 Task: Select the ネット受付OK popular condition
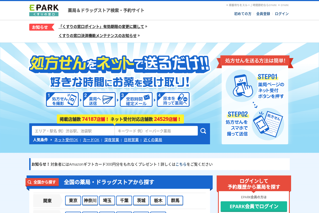(x=66, y=140)
